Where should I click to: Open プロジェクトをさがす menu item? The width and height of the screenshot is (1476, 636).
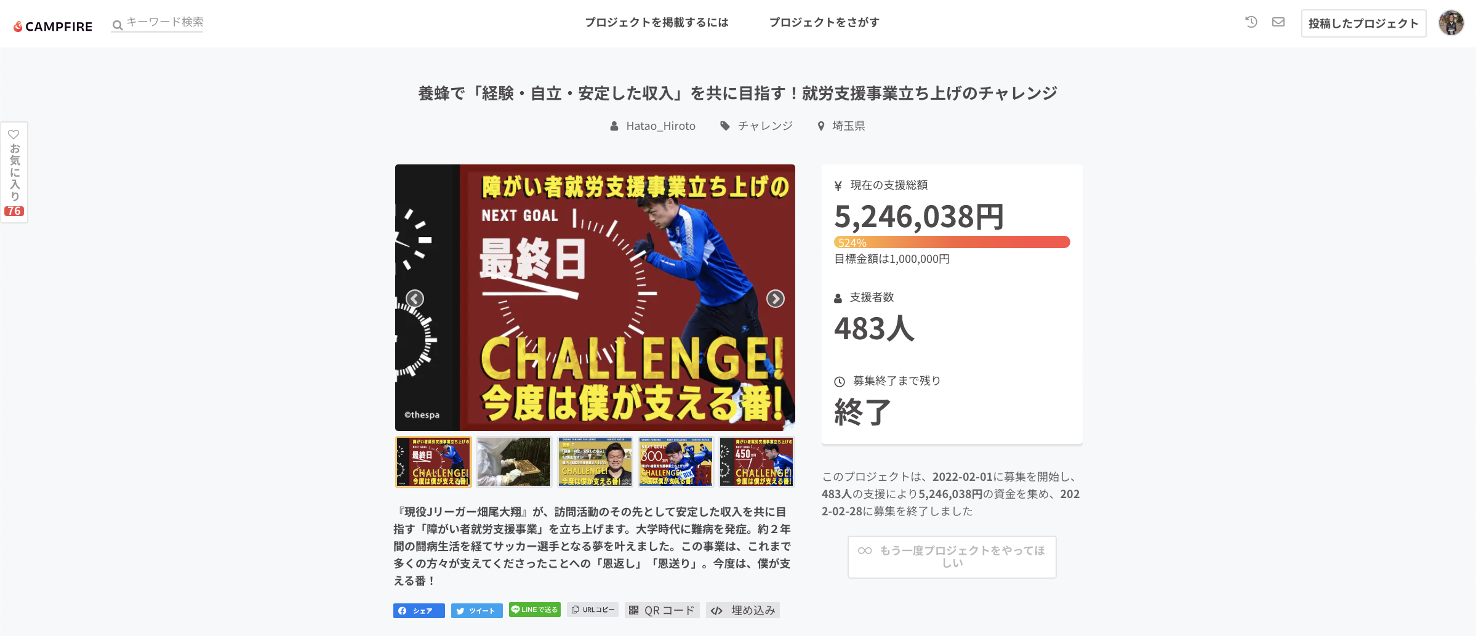tap(824, 22)
